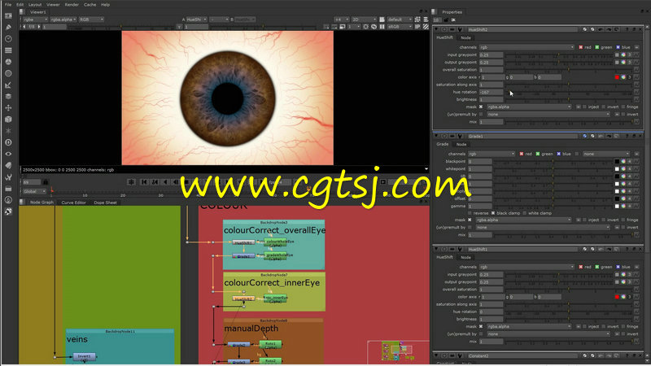Open the Cache menu
651x366 pixels.
(90, 5)
